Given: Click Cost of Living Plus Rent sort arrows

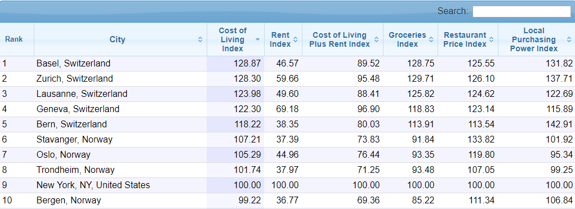Looking at the screenshot, I should point(377,39).
